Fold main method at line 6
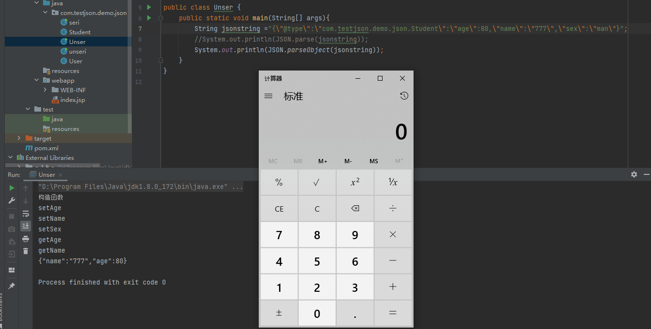651x329 pixels. (x=161, y=18)
